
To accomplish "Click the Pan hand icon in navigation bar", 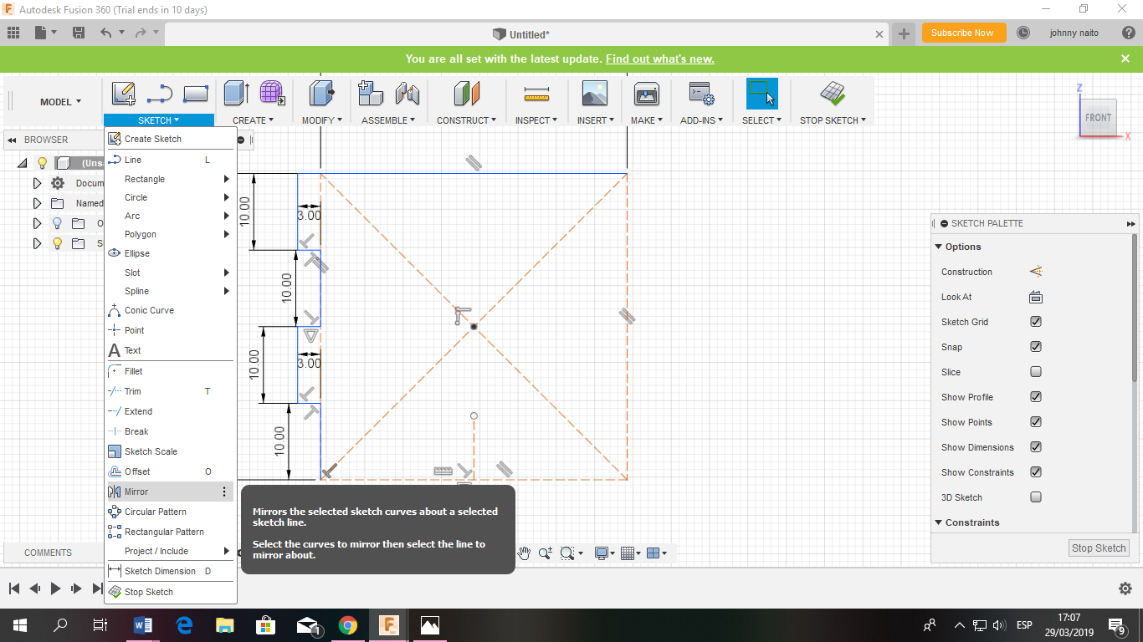I will coord(524,553).
